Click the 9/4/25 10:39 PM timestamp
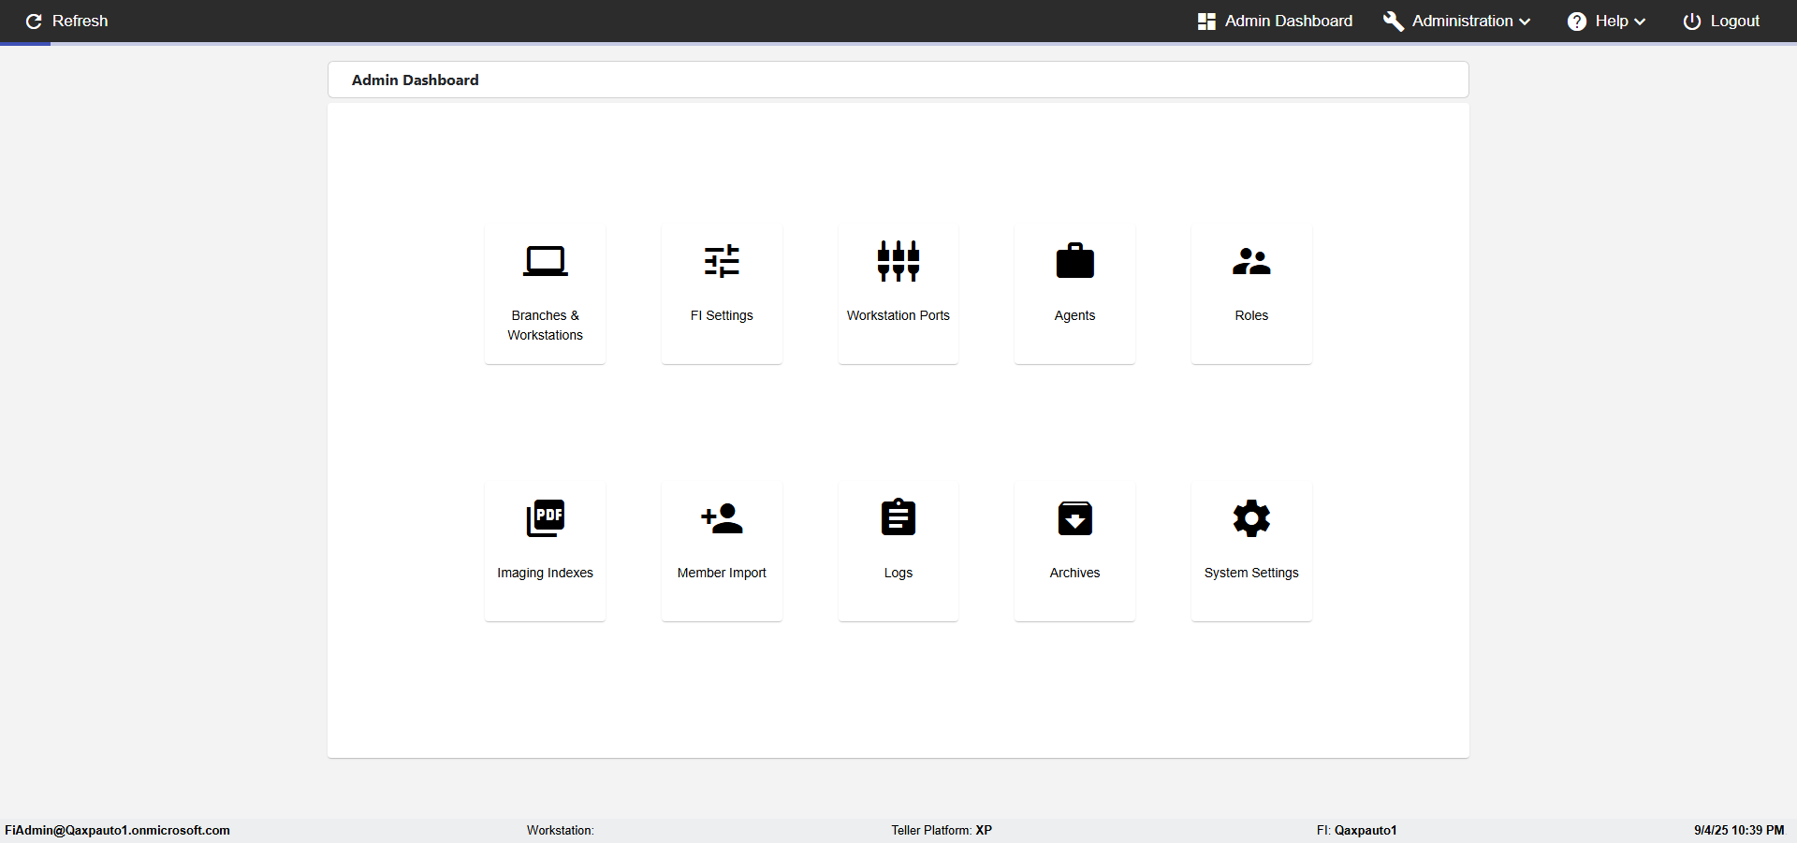This screenshot has height=843, width=1797. click(x=1739, y=830)
